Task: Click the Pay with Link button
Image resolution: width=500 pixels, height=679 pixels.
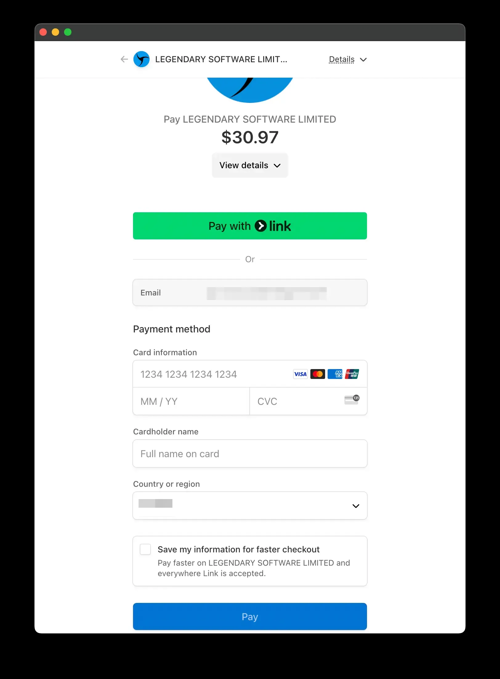Action: point(250,226)
